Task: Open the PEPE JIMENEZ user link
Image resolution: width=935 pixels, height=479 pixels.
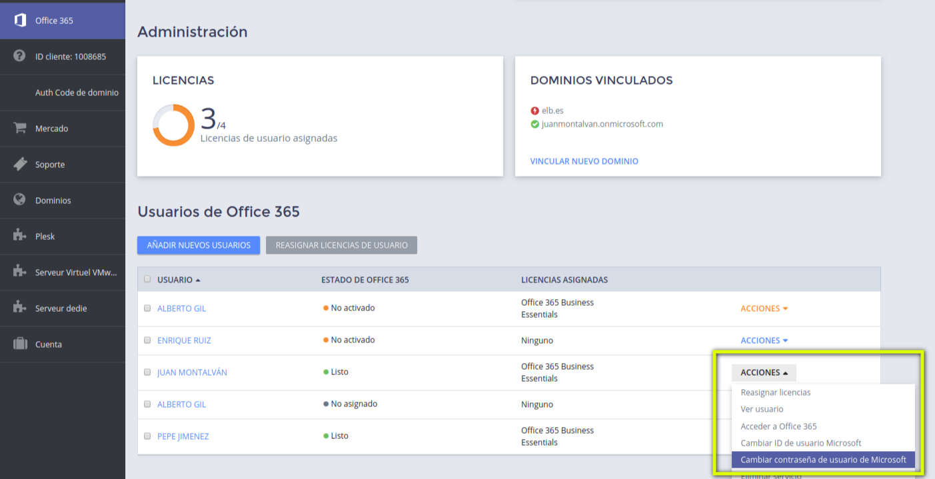Action: [x=183, y=436]
